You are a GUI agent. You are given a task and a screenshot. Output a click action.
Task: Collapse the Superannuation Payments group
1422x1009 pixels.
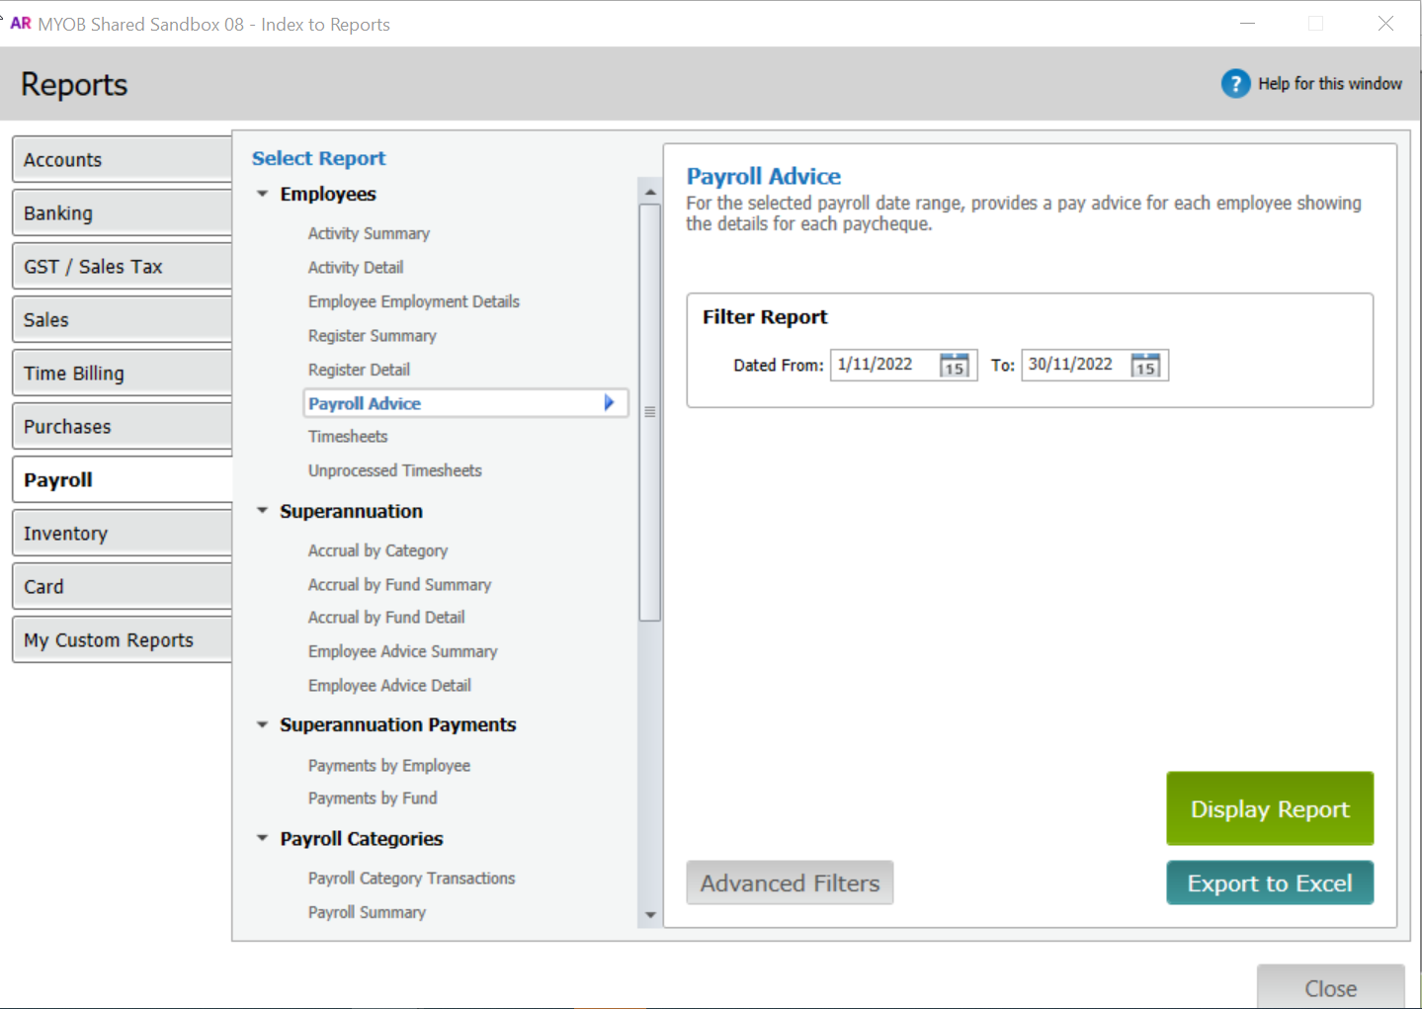(262, 724)
